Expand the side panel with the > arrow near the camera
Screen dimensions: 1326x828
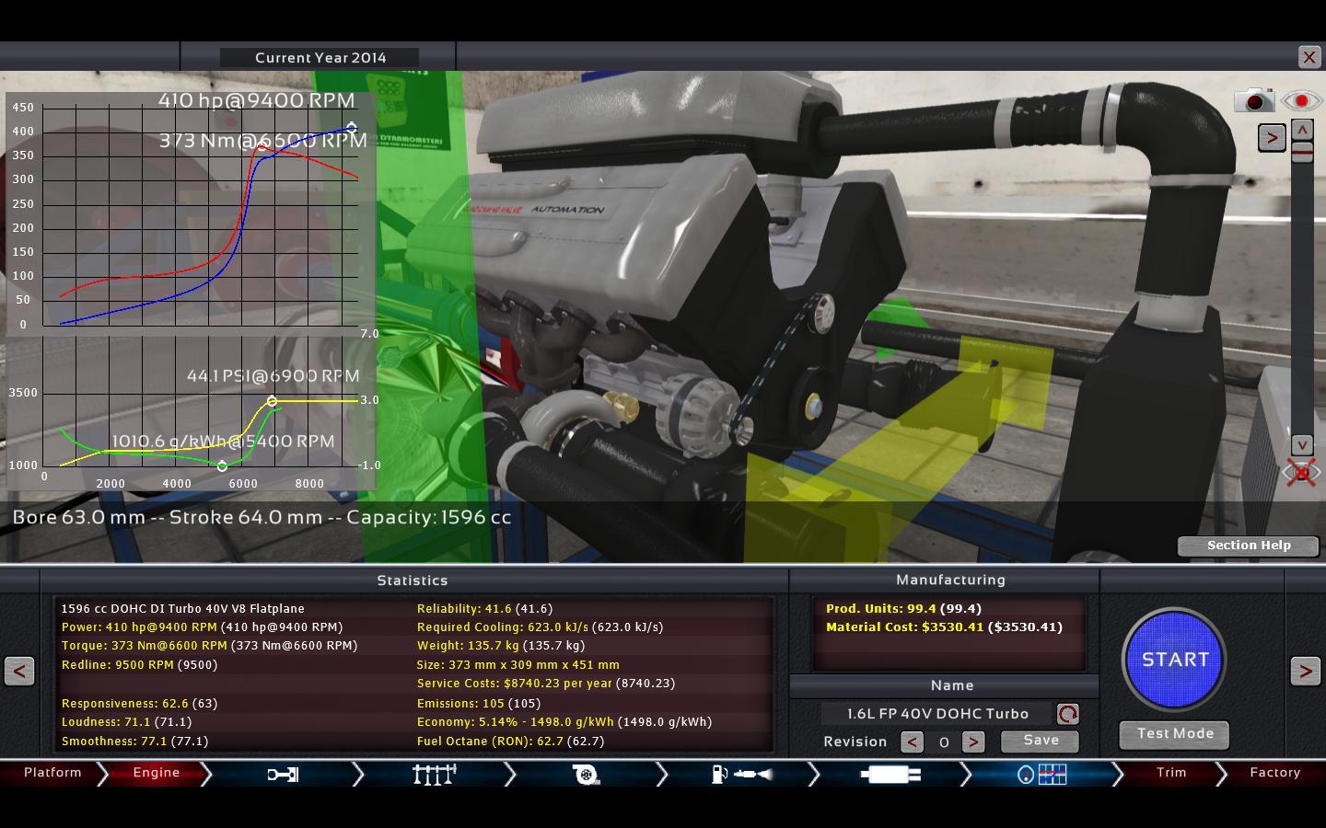[1272, 138]
